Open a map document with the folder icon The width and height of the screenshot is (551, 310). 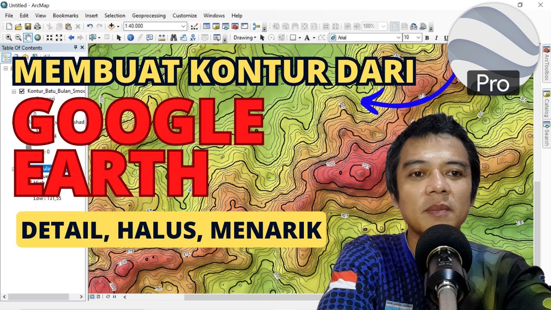18,26
